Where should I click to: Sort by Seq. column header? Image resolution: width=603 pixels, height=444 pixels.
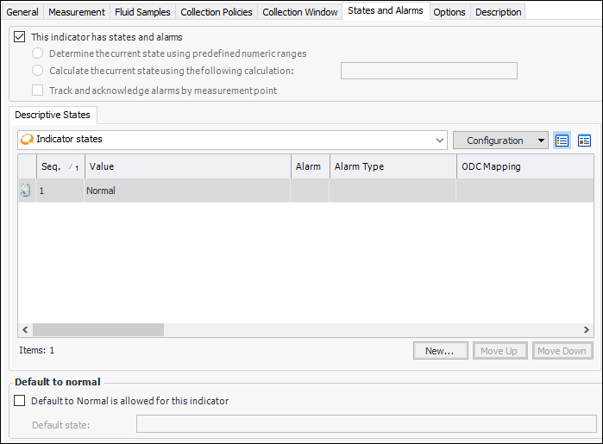[60, 166]
